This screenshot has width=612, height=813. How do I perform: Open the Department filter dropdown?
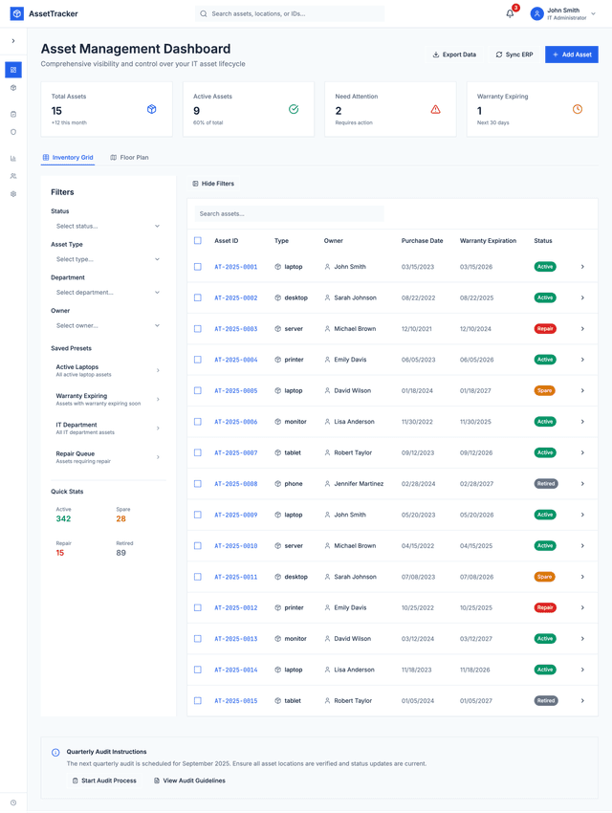tap(107, 293)
